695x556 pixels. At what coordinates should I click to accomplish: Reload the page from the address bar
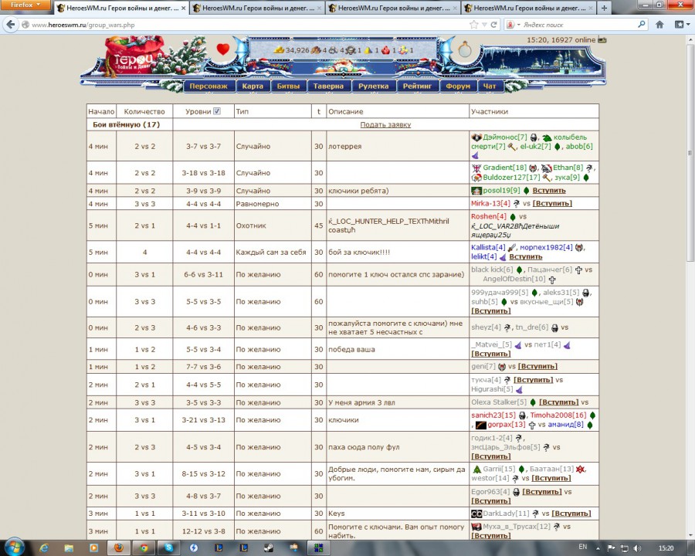coord(493,25)
